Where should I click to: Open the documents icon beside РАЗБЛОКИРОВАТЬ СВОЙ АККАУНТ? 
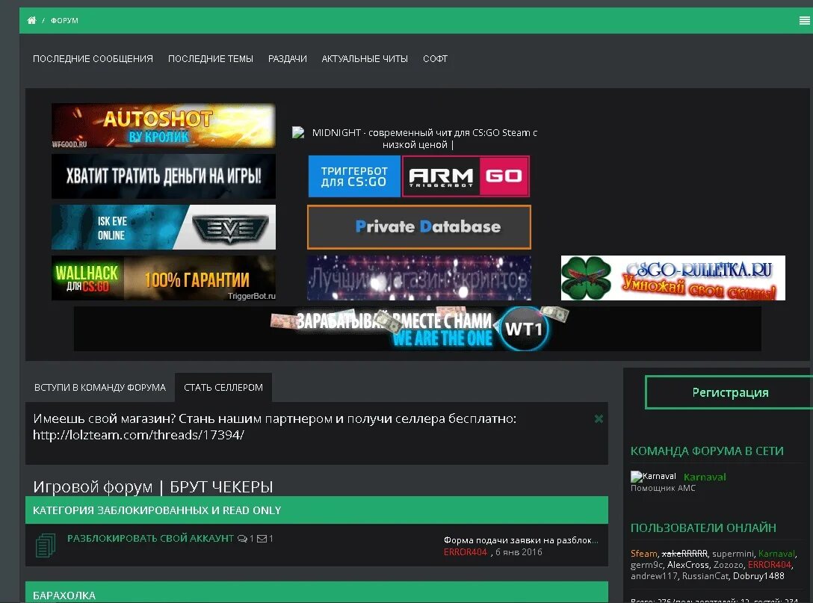pyautogui.click(x=46, y=545)
